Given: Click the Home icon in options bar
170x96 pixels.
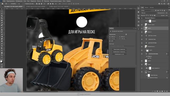Looking at the screenshot, I should pyautogui.click(x=2, y=4).
